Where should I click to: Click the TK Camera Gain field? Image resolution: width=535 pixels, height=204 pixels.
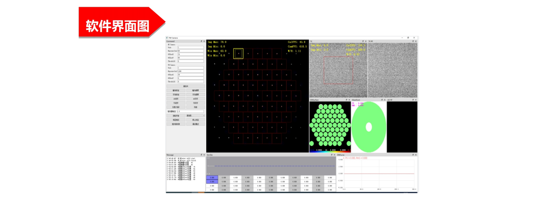pyautogui.click(x=191, y=68)
